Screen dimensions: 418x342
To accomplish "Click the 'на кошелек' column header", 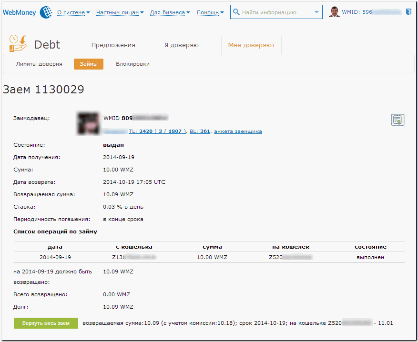I will pos(291,247).
